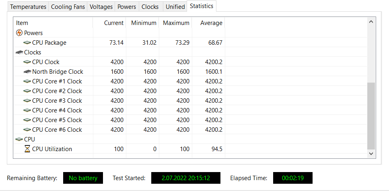This screenshot has height=191, width=389.
Task: Select the CPU Core #5 Clock label
Action: 57,120
